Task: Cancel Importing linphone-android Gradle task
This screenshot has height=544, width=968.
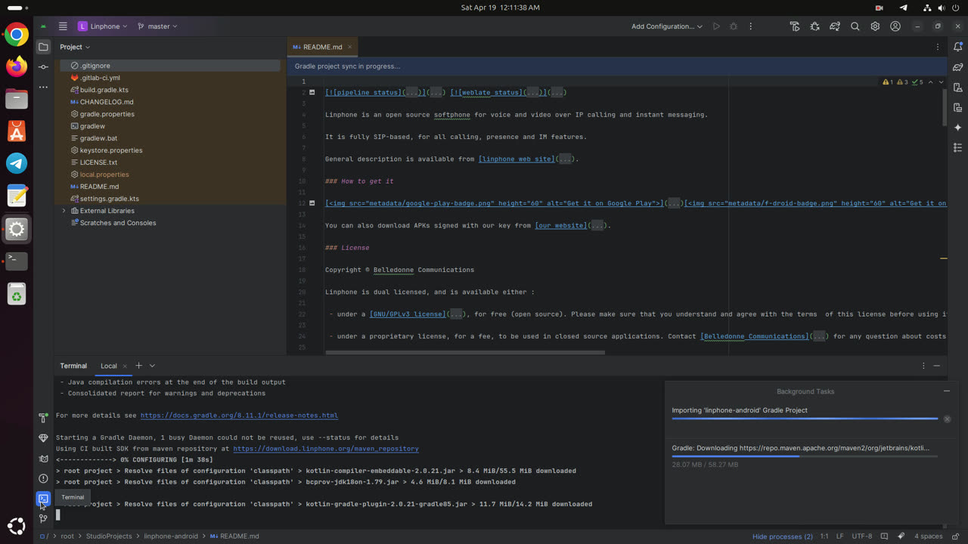Action: point(947,419)
